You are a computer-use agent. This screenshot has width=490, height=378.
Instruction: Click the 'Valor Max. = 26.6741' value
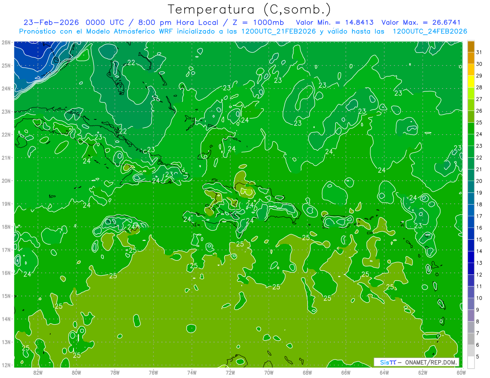421,22
